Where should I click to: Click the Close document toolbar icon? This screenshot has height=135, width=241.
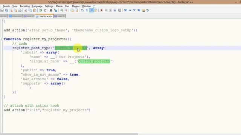click(11, 10)
